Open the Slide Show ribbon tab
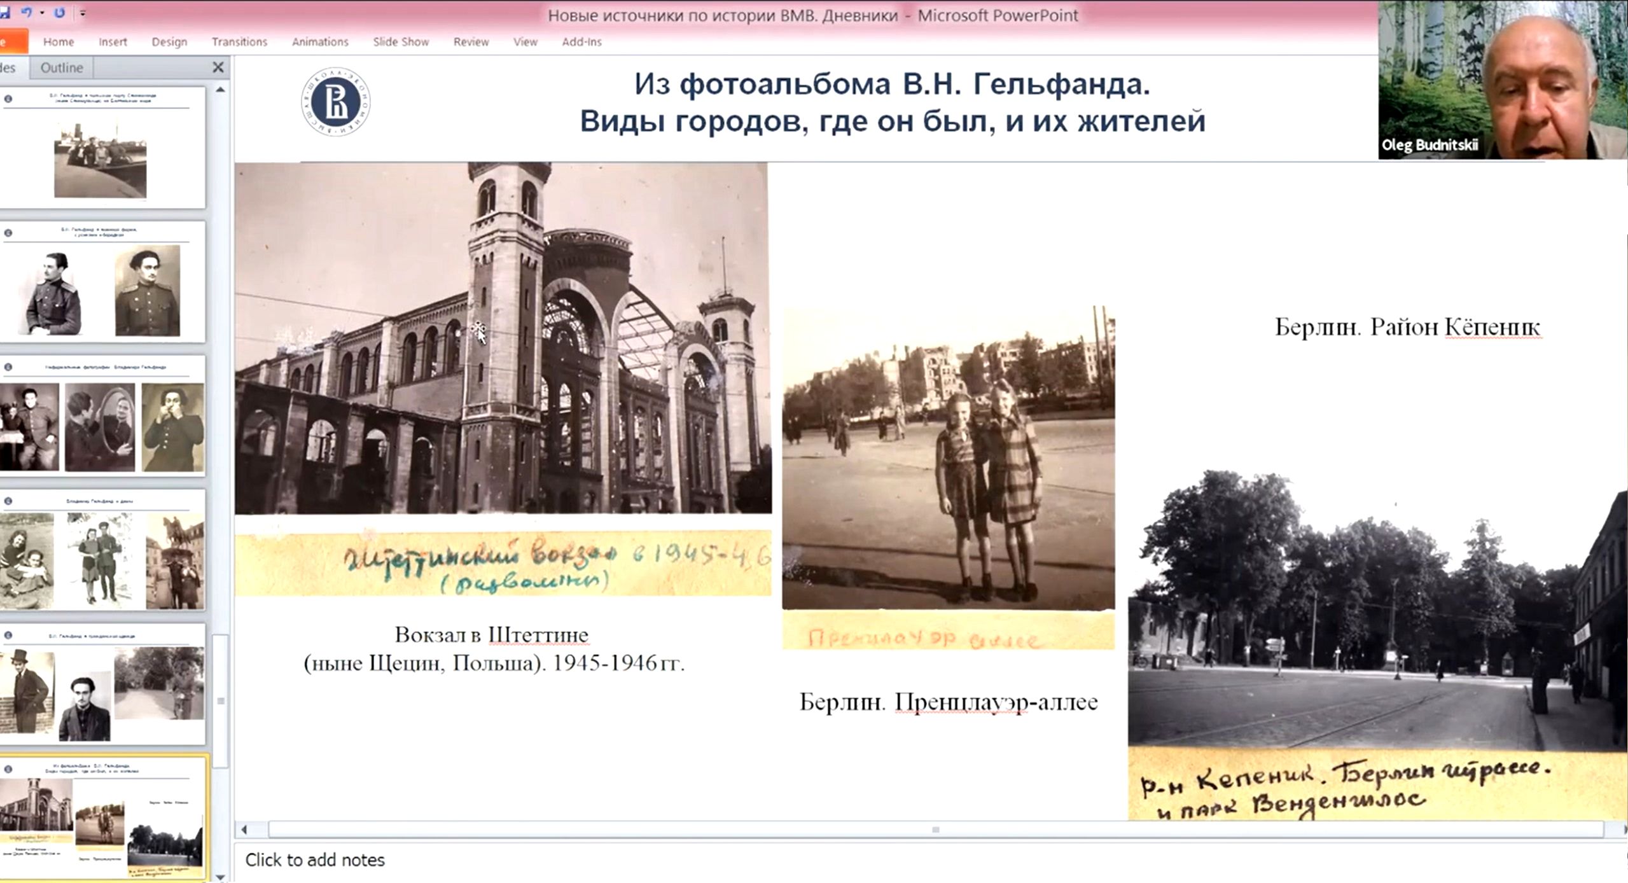1628x883 pixels. [401, 42]
